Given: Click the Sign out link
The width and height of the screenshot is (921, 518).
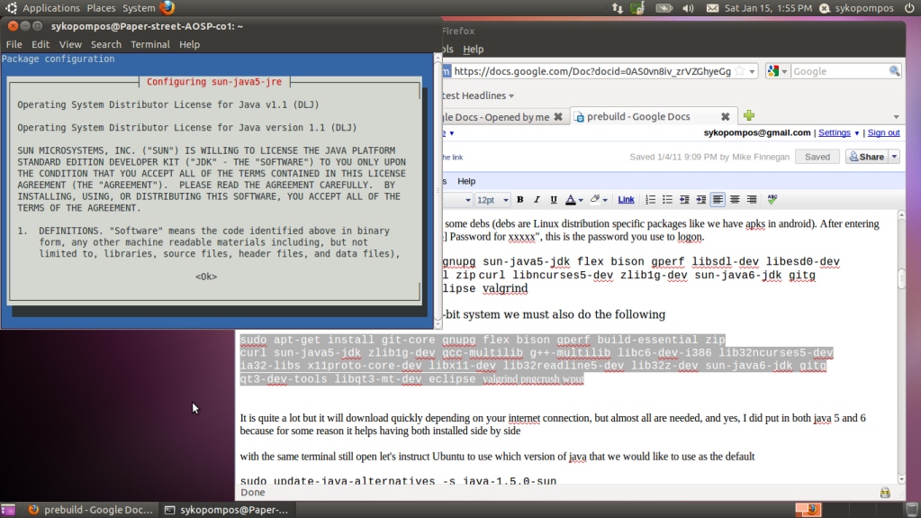Looking at the screenshot, I should tap(883, 133).
